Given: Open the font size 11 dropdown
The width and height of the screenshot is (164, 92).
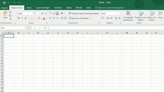Looking at the screenshot, I should (x=39, y=14).
